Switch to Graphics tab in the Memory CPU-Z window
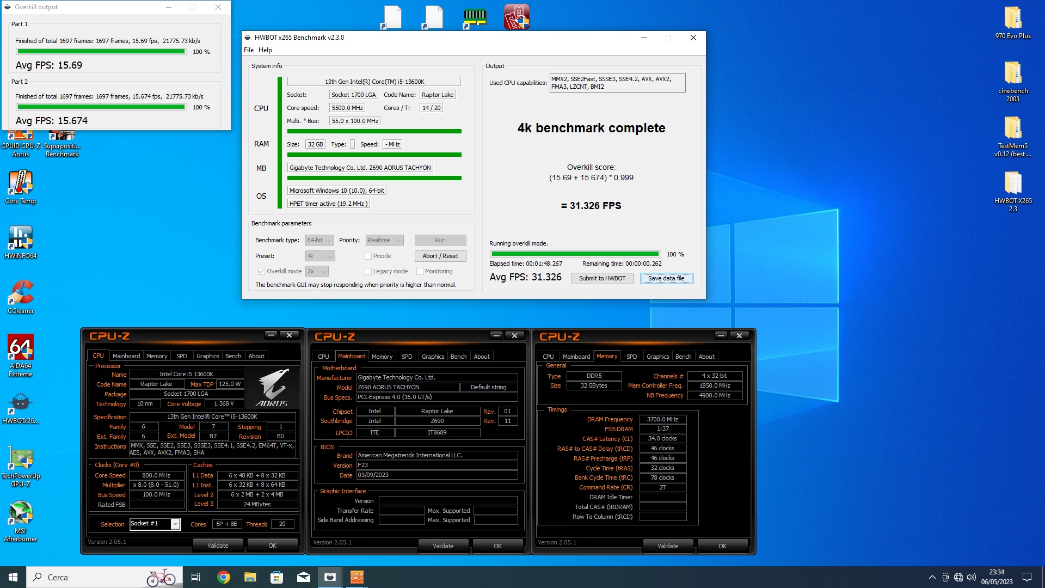 tap(657, 357)
